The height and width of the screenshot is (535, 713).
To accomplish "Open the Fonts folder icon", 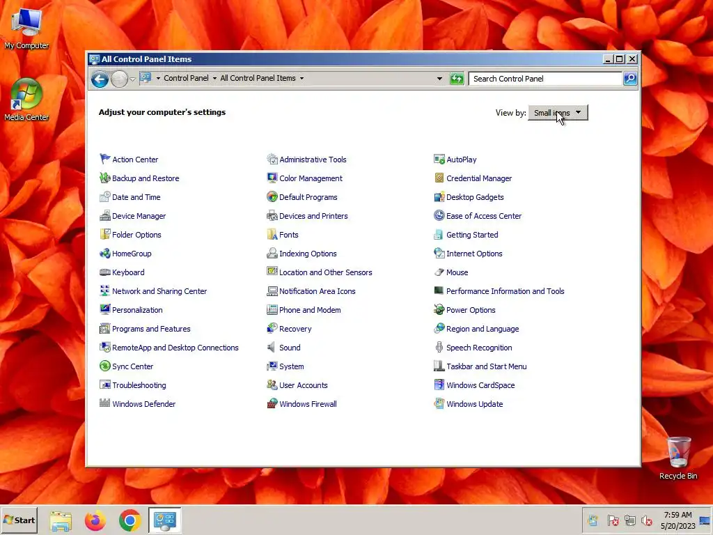I will [272, 234].
